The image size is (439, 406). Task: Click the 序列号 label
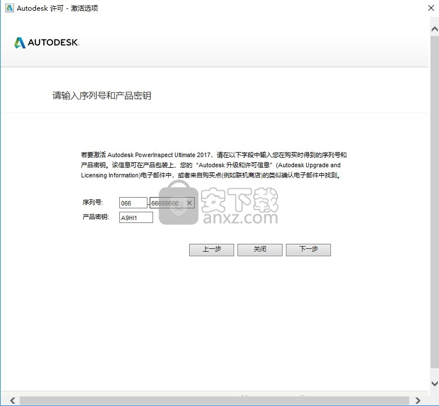(x=93, y=202)
